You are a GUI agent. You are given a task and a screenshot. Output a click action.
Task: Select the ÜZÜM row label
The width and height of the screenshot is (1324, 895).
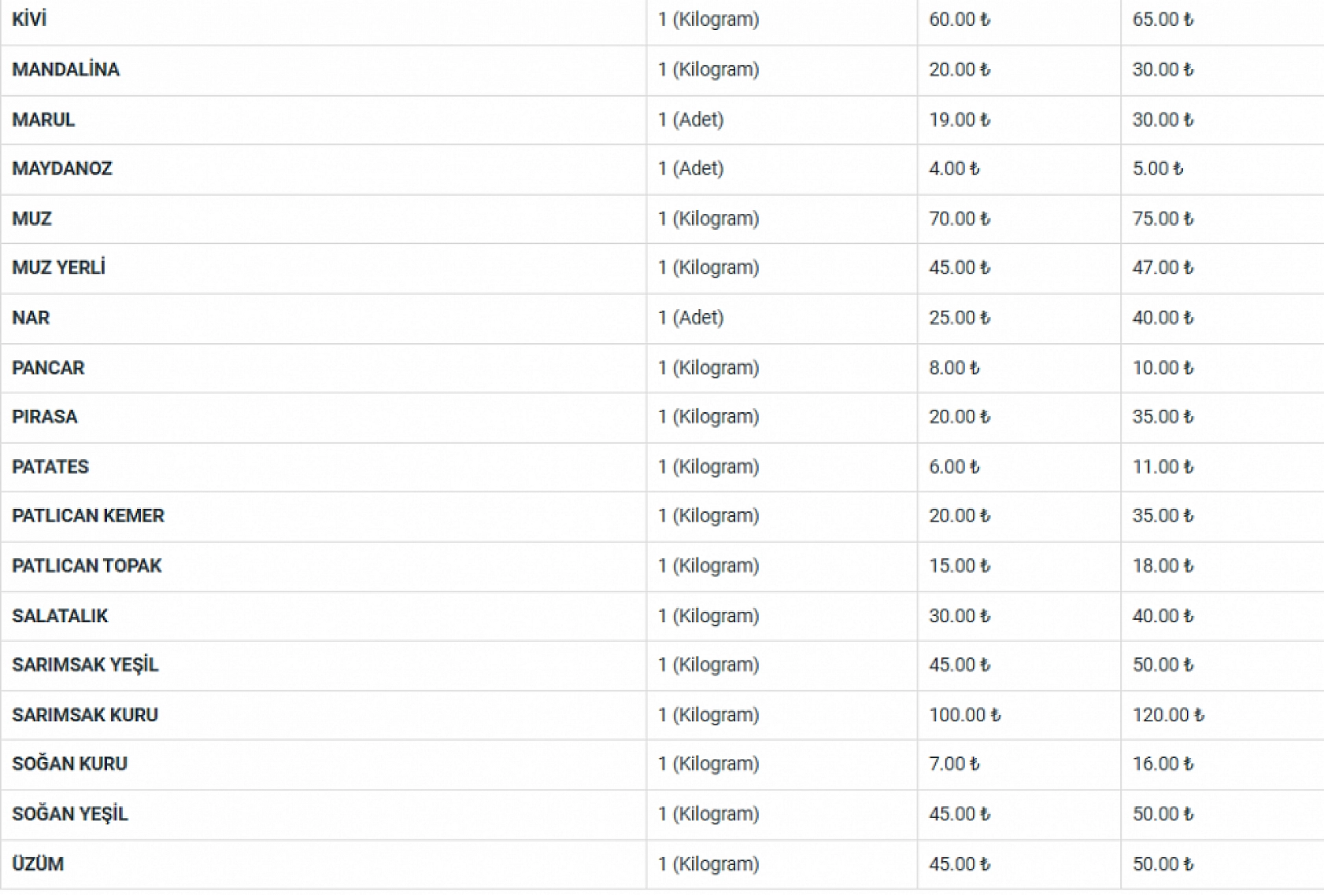pyautogui.click(x=38, y=864)
